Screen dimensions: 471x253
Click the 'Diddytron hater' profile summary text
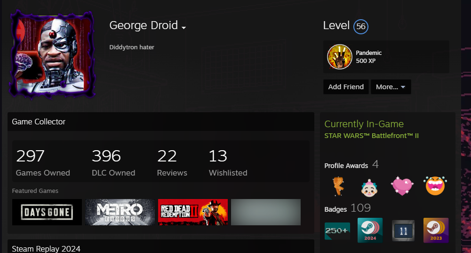(132, 47)
